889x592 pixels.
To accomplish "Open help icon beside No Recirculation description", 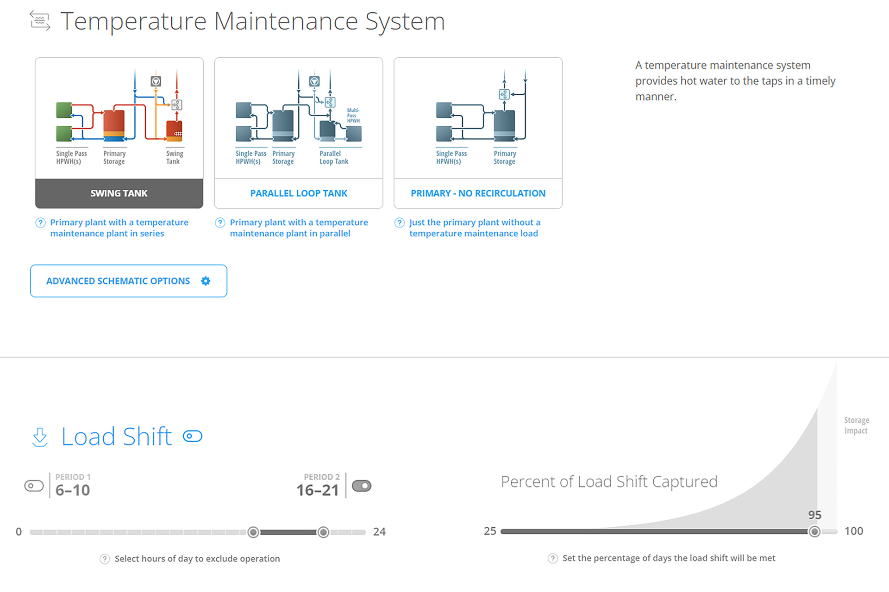I will click(400, 222).
